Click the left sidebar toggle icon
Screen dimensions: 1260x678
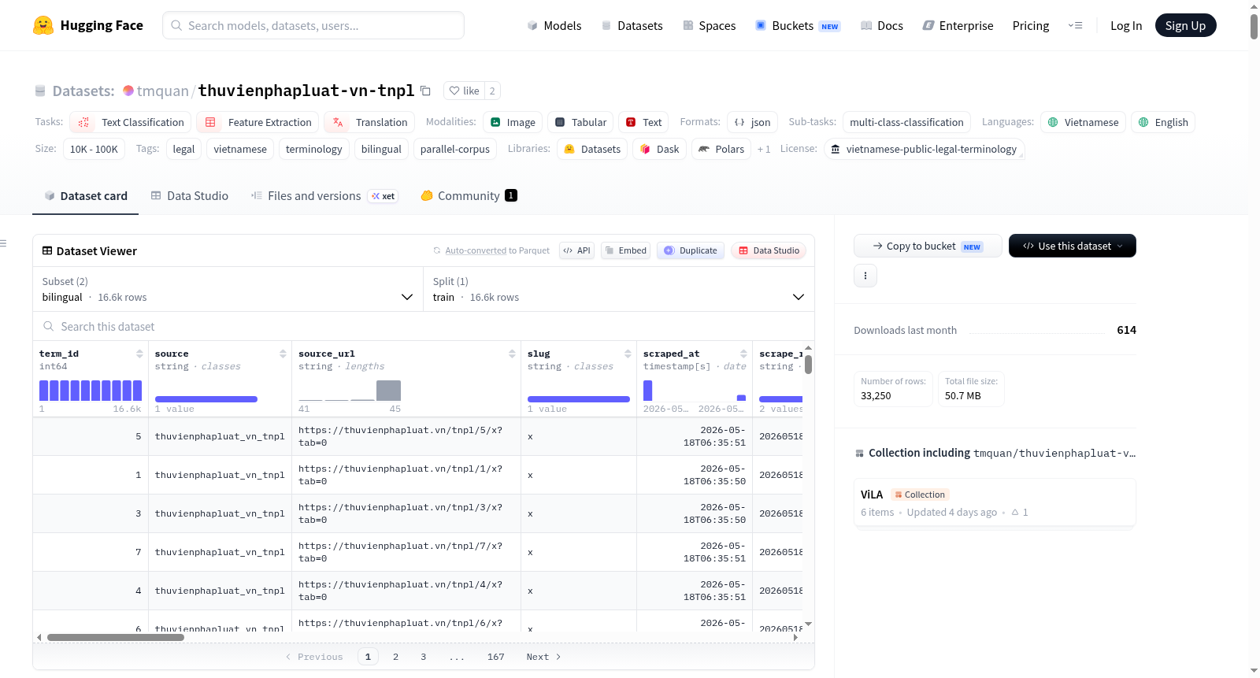[x=4, y=243]
